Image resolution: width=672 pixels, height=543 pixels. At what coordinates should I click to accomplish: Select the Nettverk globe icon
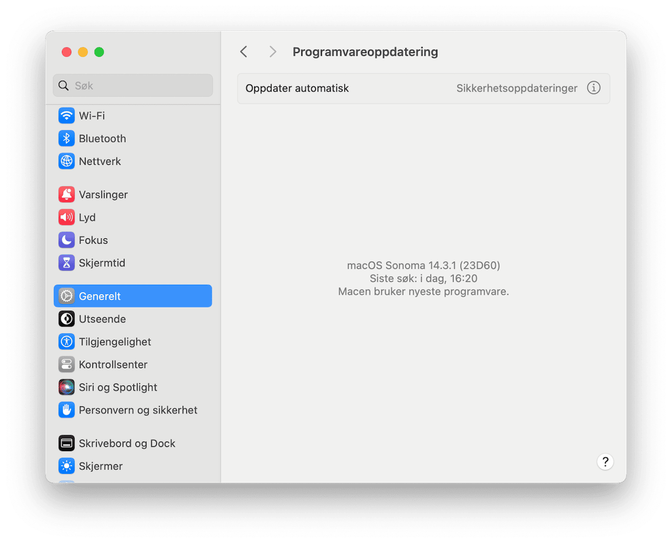tap(66, 161)
